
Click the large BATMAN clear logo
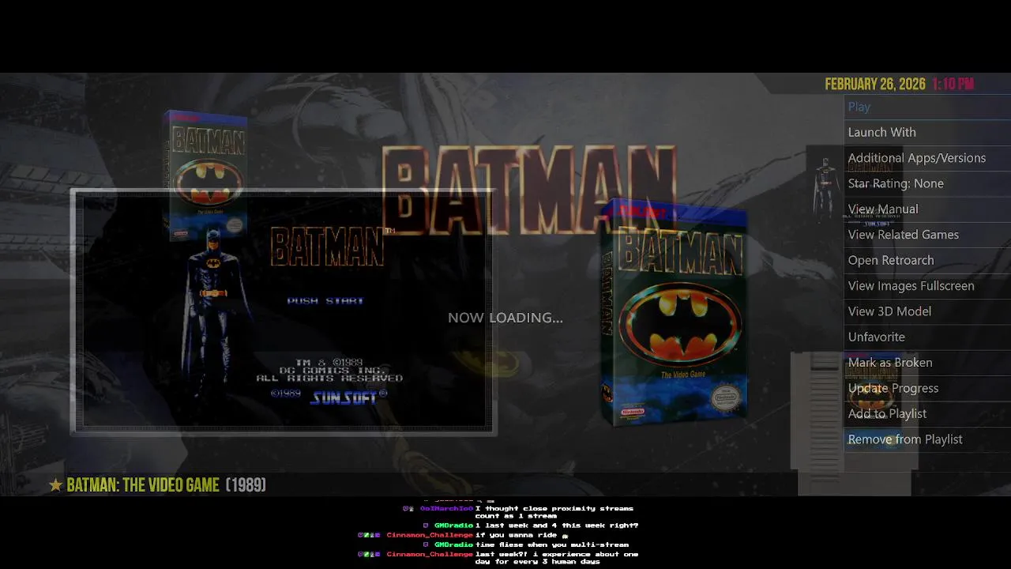[529, 190]
